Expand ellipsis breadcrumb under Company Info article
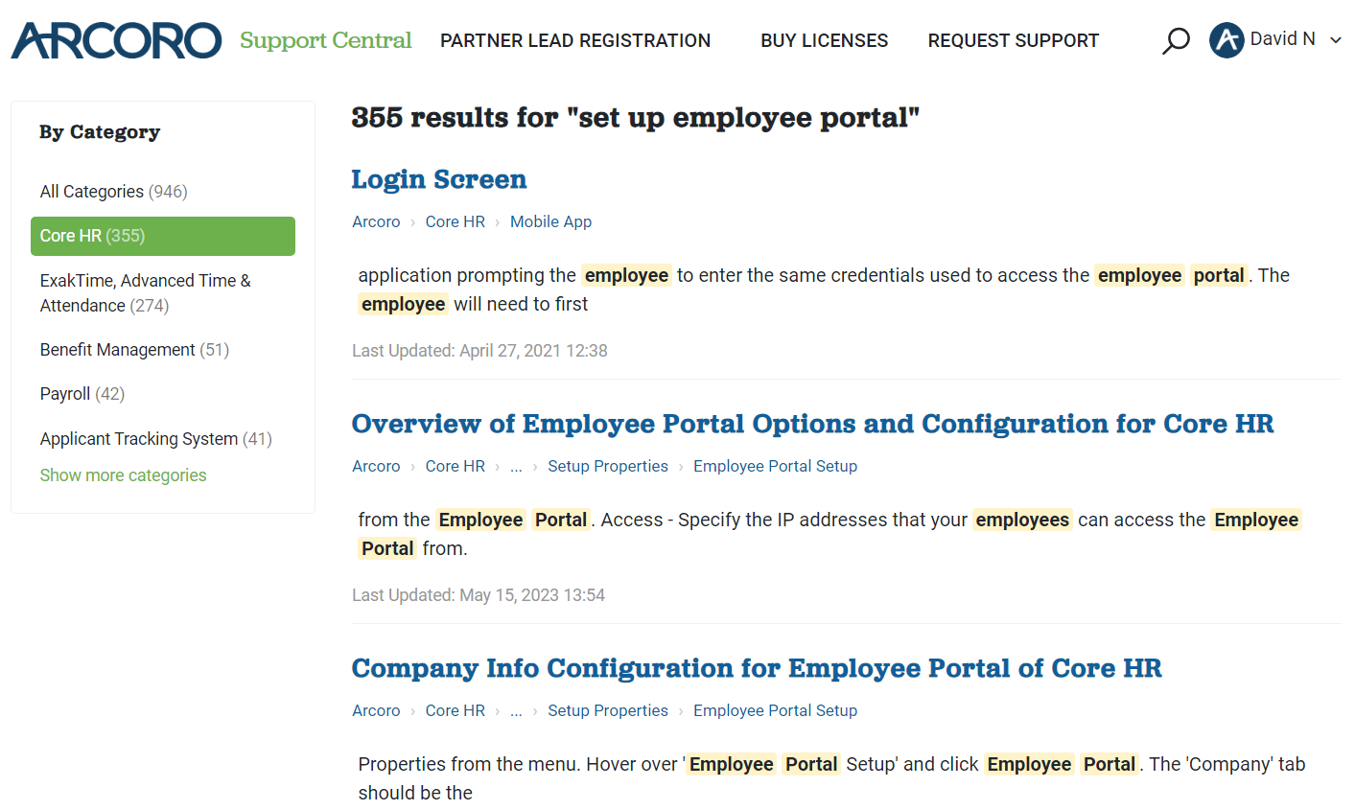Image resolution: width=1355 pixels, height=810 pixels. click(516, 711)
